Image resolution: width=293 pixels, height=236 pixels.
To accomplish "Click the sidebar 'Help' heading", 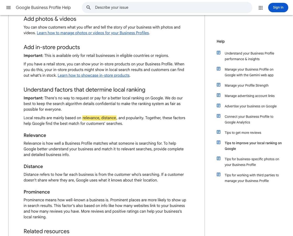I will pos(221,42).
